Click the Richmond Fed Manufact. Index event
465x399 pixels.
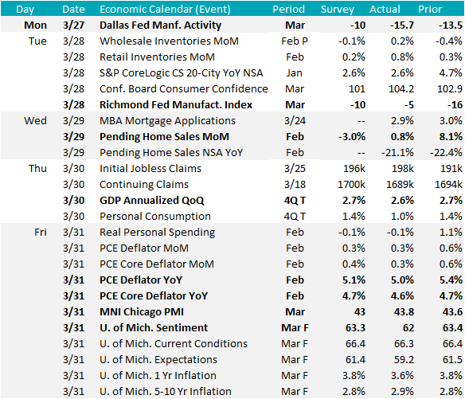[176, 105]
